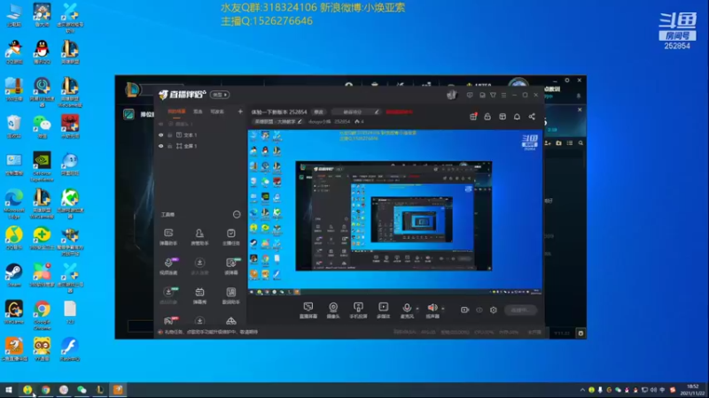Image resolution: width=709 pixels, height=398 pixels.
Task: Click the stream preview area
Action: pos(394,212)
